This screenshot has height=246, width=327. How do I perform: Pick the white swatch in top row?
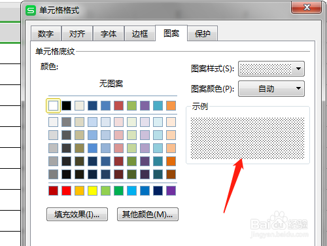pyautogui.click(x=53, y=105)
